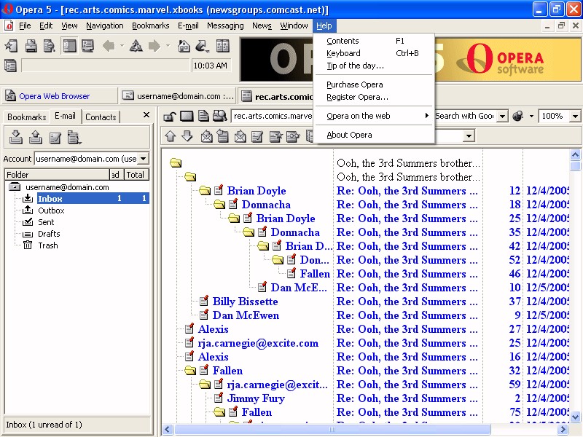Open the 100% zoom dropdown
The height and width of the screenshot is (437, 583).
pos(575,117)
